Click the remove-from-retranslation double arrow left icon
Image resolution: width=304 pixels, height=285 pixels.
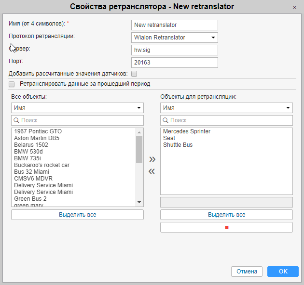tap(152, 171)
